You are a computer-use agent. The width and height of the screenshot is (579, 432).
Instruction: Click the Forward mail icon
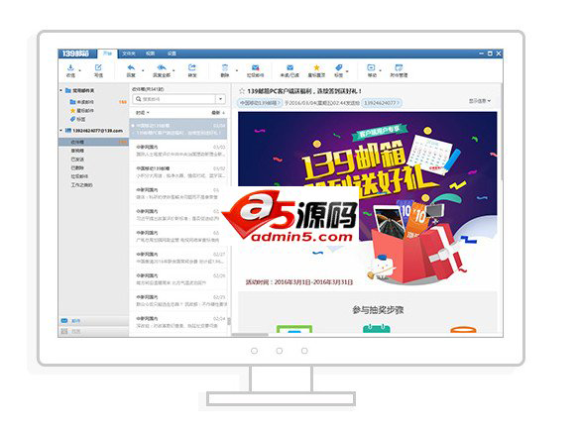click(x=192, y=68)
